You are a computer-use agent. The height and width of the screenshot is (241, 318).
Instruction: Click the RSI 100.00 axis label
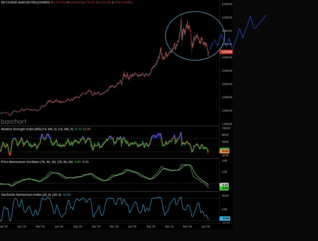coord(226,128)
